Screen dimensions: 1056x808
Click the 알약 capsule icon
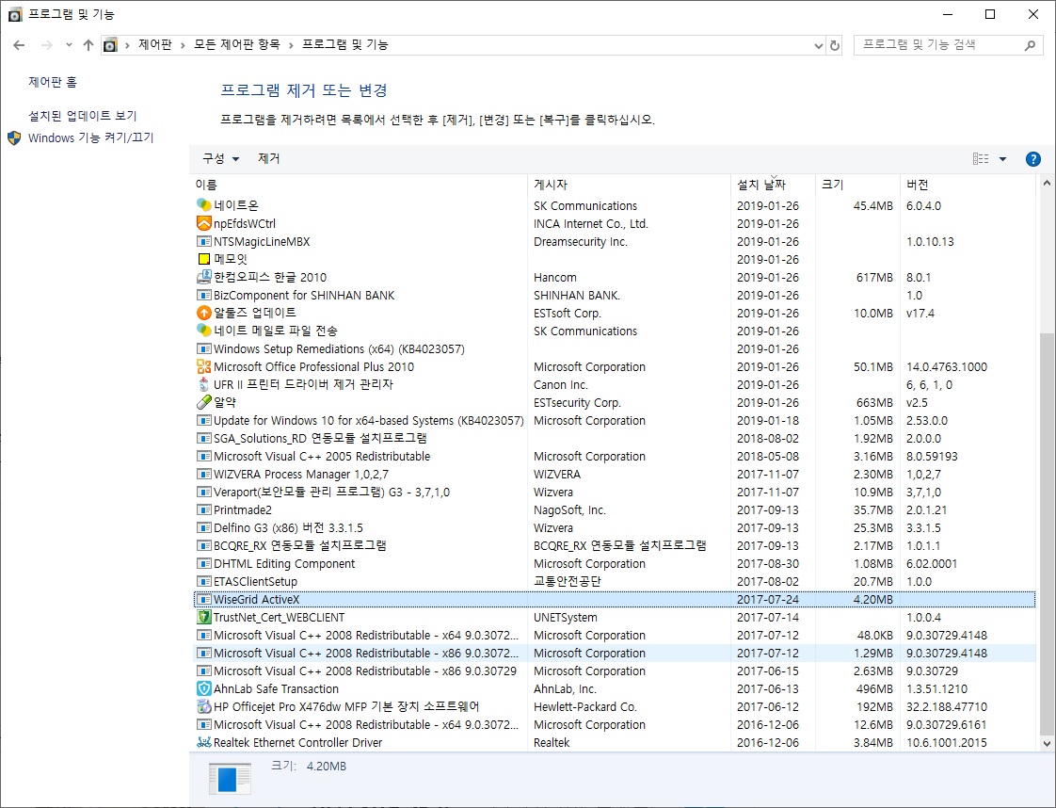(x=203, y=402)
